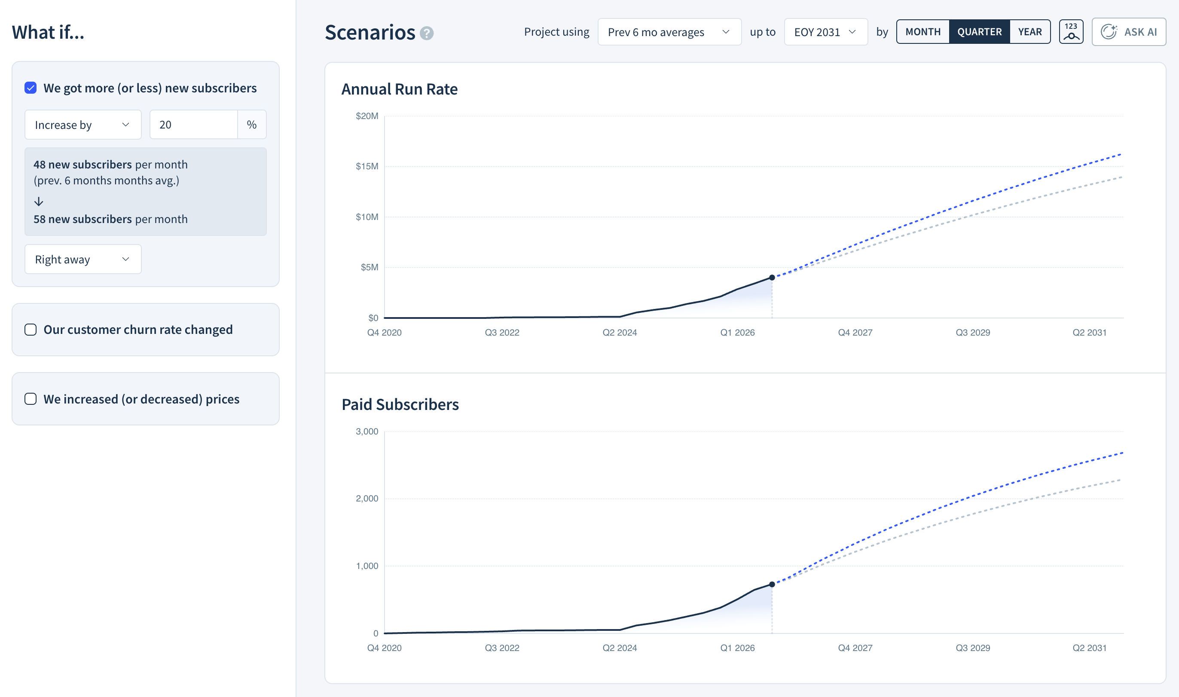
Task: Click the percentage input field showing 20
Action: 193,125
